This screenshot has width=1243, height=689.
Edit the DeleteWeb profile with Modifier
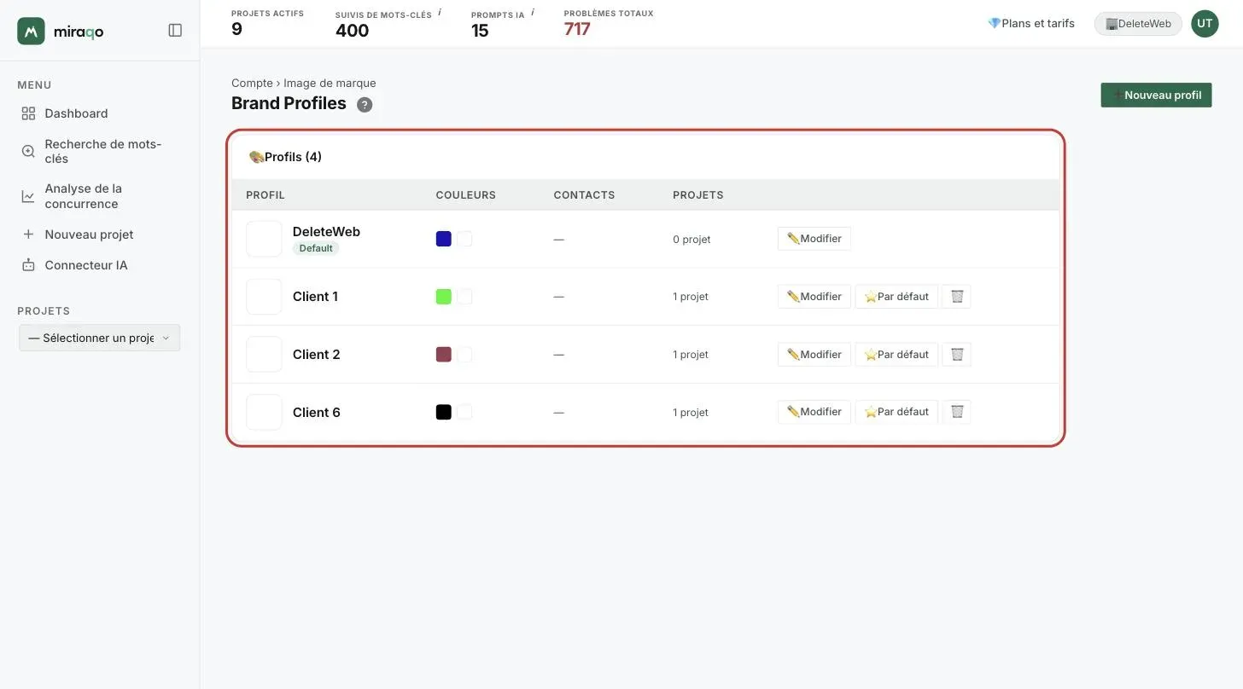pos(814,239)
